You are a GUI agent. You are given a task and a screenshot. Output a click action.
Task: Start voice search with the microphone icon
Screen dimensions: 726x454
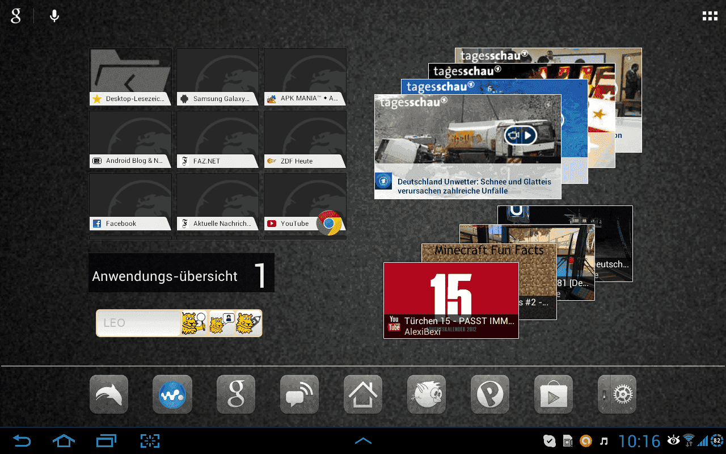tap(54, 16)
